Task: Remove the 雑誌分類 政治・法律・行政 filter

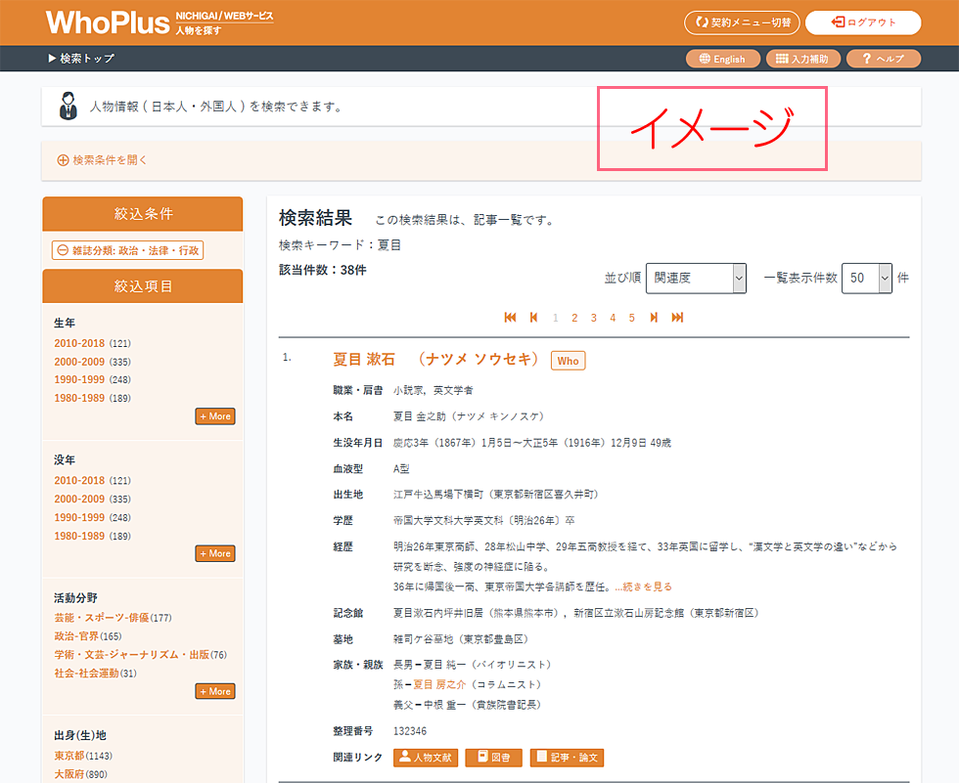Action: pos(127,250)
